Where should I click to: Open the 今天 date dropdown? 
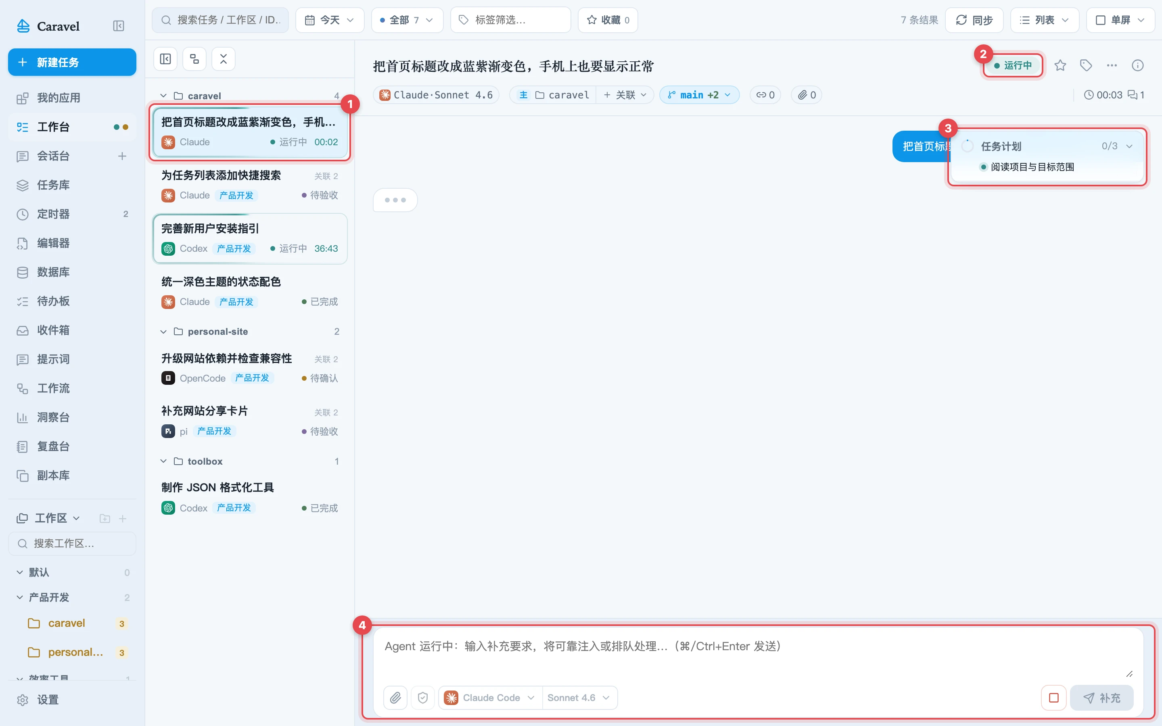pos(329,20)
